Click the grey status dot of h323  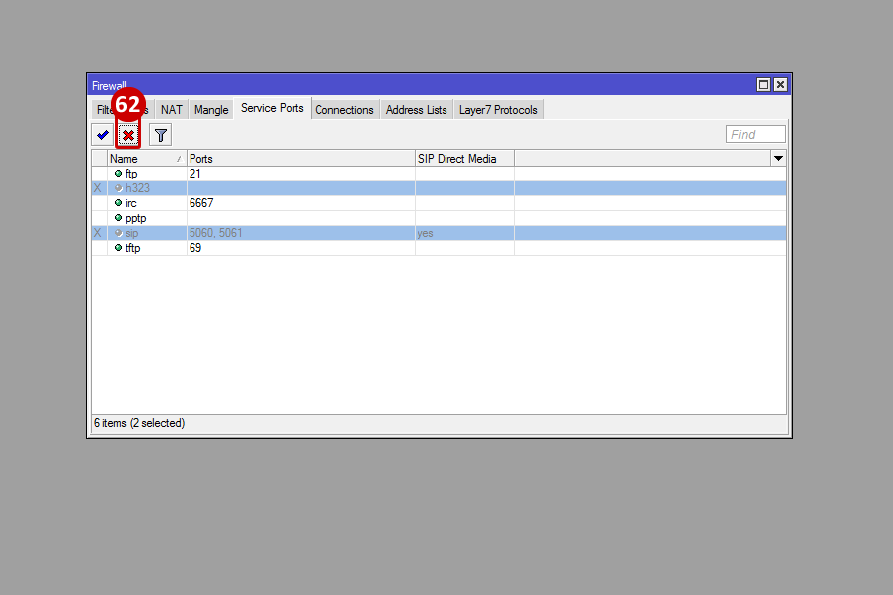pos(118,188)
